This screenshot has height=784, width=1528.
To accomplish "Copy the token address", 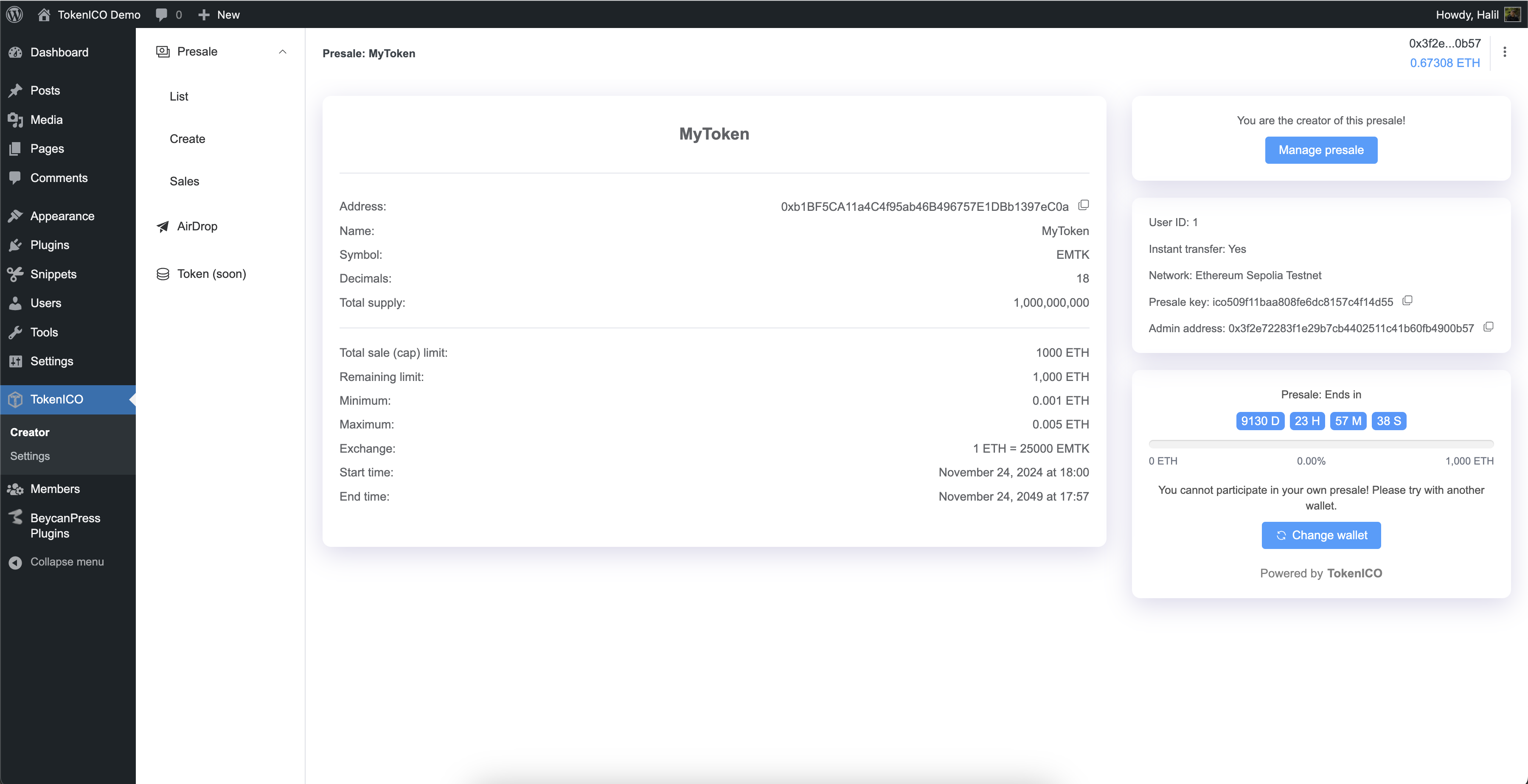I will 1083,205.
